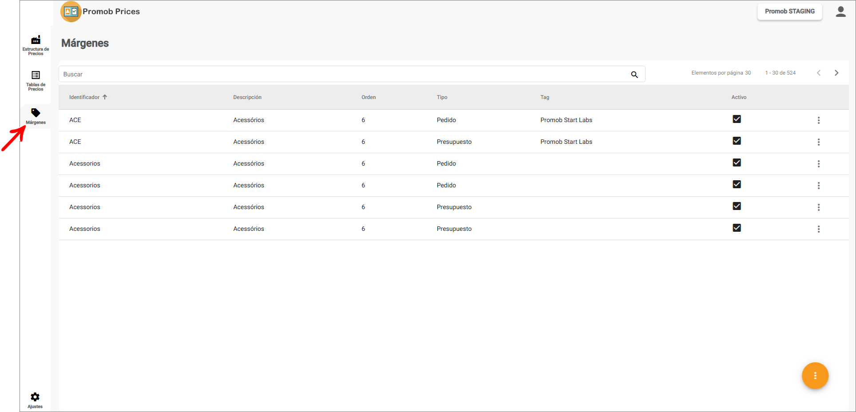856x412 pixels.
Task: Open more options for ACE Pedido row
Action: (818, 120)
